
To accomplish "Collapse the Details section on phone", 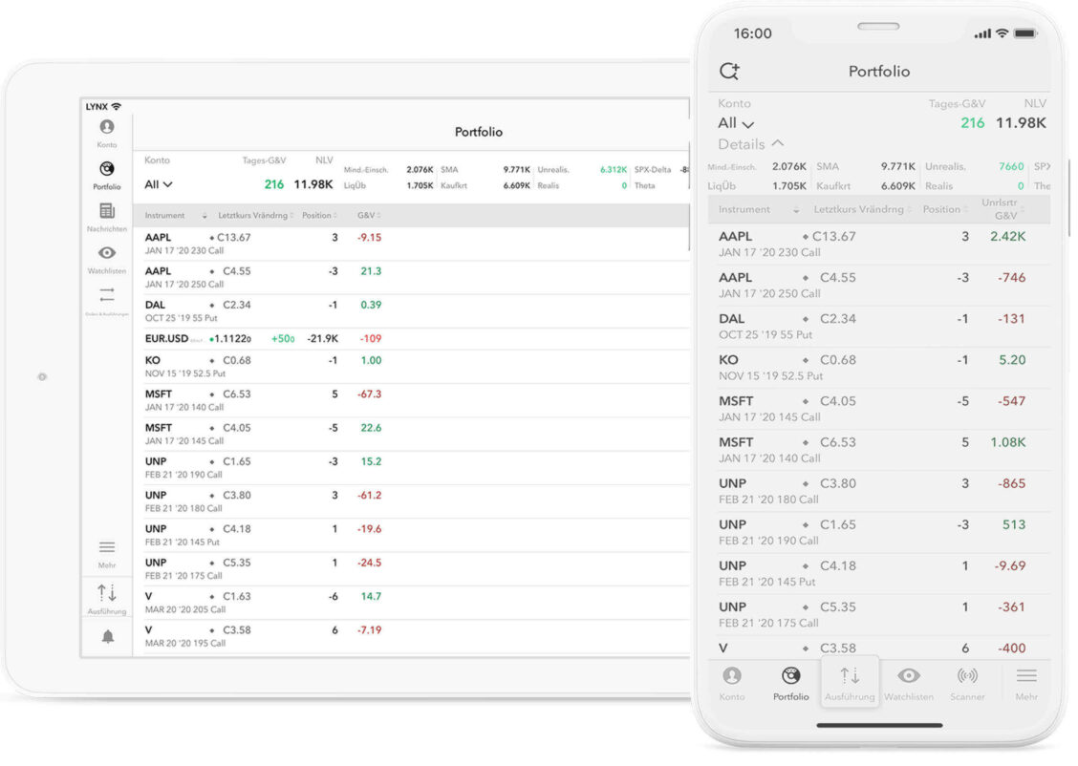I will (751, 144).
